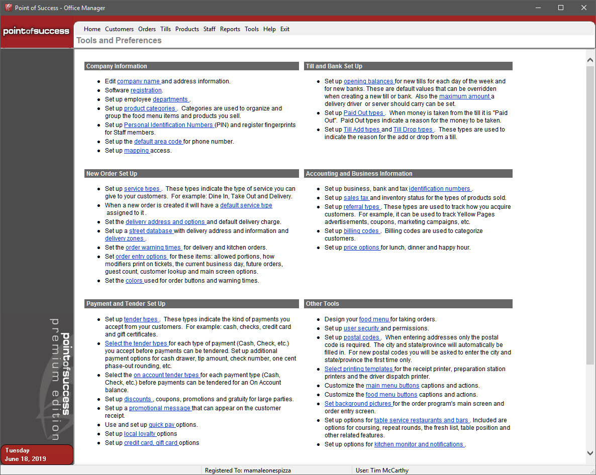Click the main menu buttons link
This screenshot has height=475, width=596.
392,386
